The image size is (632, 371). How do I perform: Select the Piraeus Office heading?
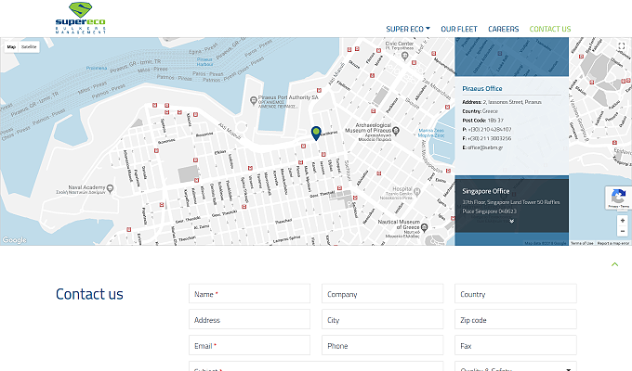(x=482, y=88)
